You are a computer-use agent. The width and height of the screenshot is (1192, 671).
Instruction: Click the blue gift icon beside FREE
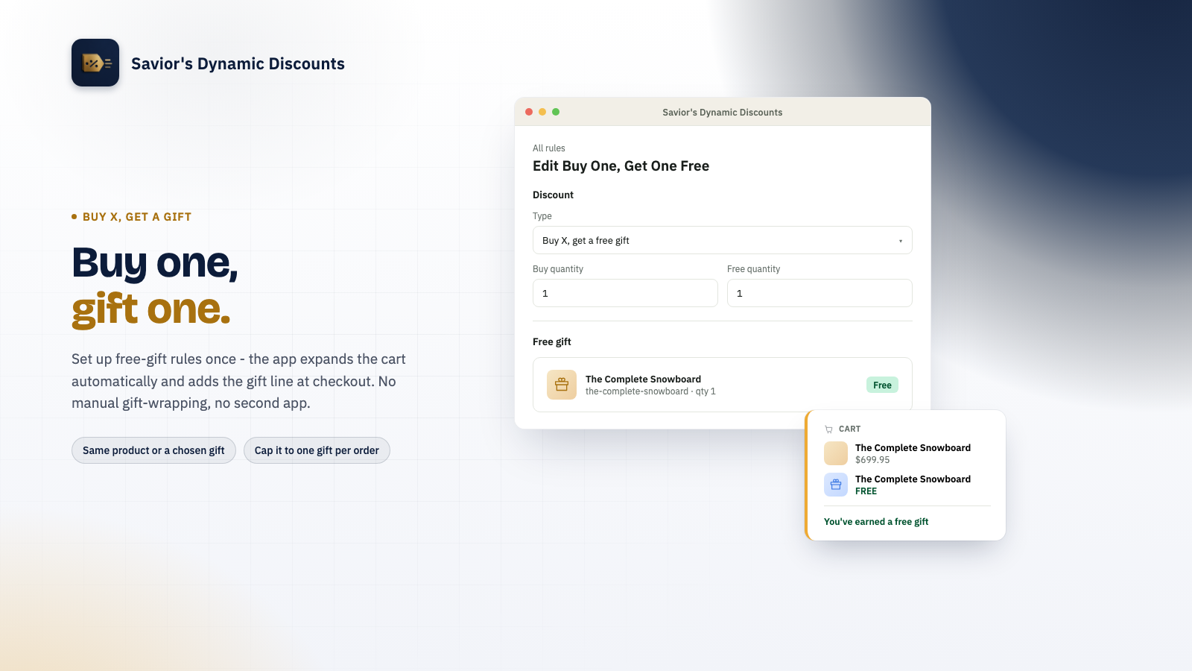pos(836,485)
